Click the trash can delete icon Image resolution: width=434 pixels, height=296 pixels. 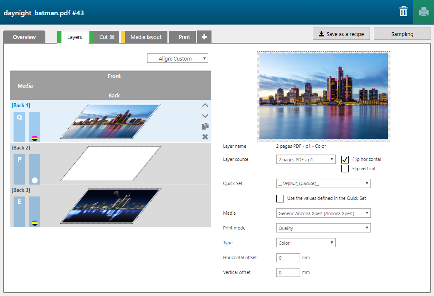click(x=403, y=11)
